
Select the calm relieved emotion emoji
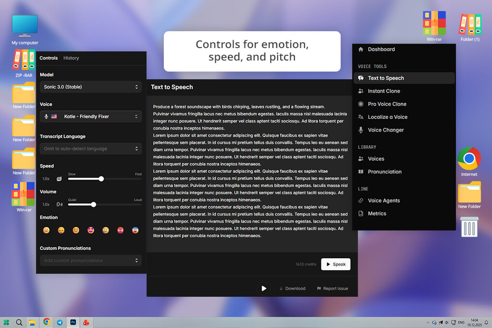click(61, 230)
